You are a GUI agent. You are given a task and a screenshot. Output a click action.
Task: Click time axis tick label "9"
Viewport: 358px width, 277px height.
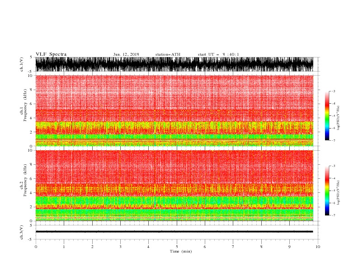tap(289, 247)
